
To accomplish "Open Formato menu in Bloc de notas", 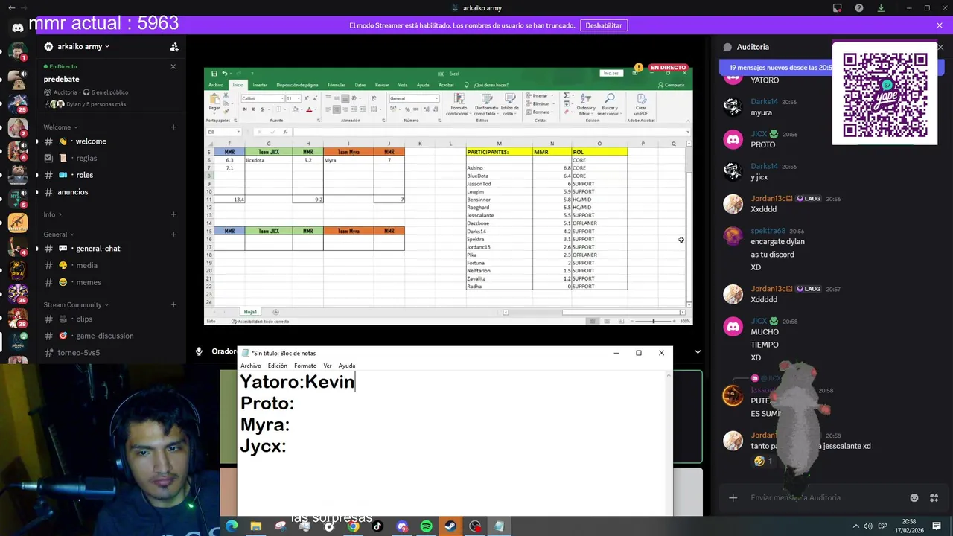I will pos(305,366).
